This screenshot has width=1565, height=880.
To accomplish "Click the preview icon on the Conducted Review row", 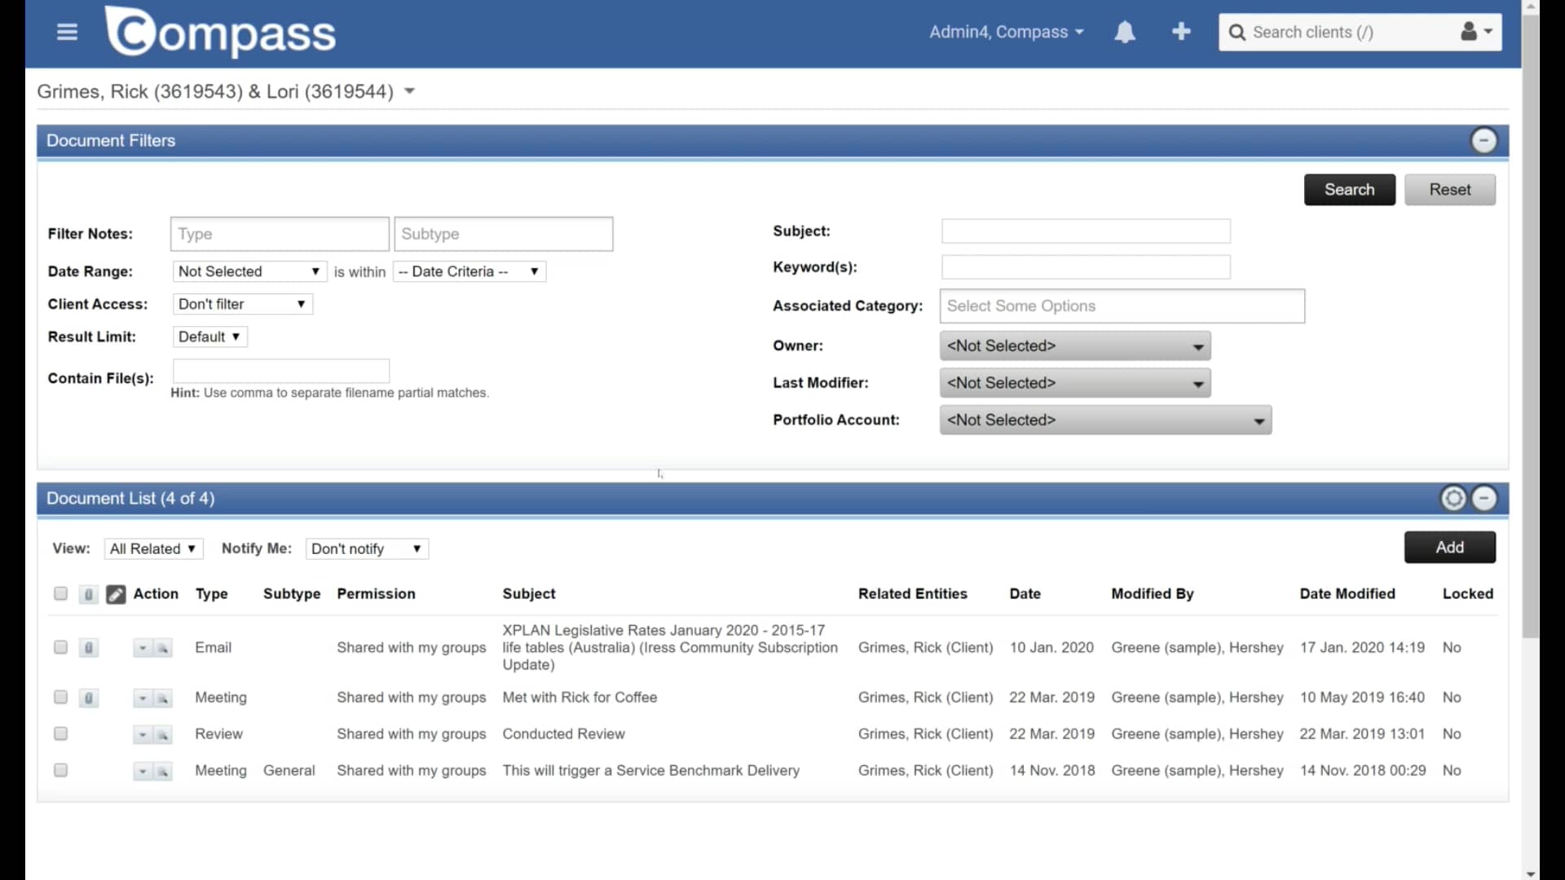I will (x=164, y=734).
